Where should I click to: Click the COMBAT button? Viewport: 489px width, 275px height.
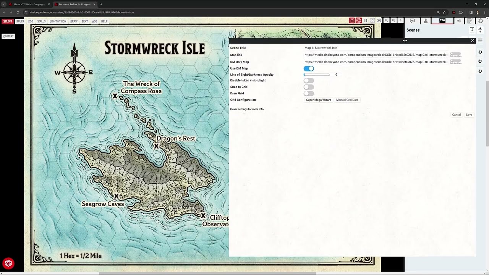(8, 36)
